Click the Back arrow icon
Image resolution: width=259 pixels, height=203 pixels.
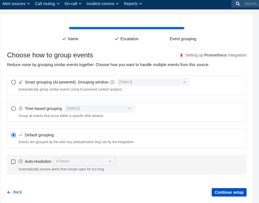[9, 192]
